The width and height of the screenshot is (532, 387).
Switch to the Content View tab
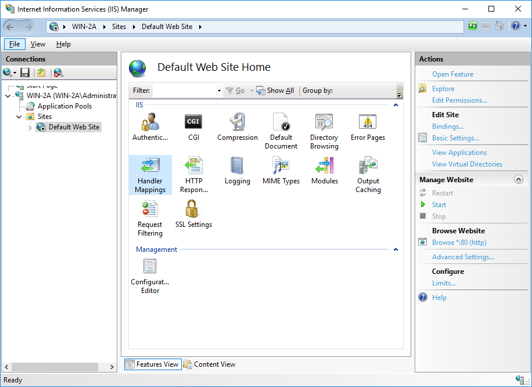coord(210,364)
